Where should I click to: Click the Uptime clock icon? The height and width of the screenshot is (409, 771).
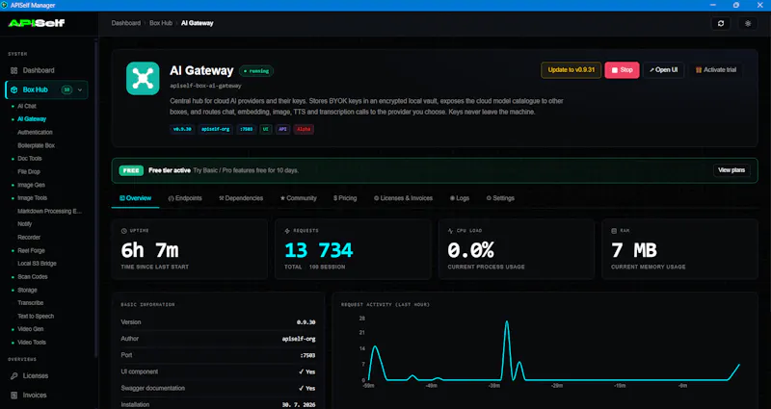tap(124, 230)
